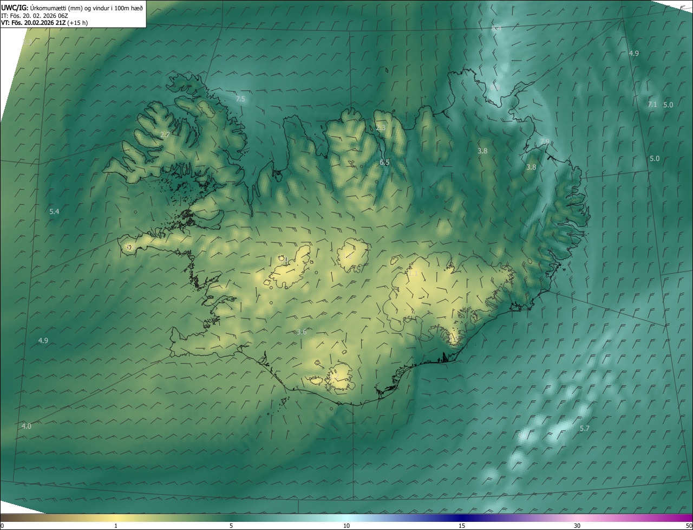Click the "30" tick on the color scale
The width and height of the screenshot is (693, 530).
[577, 526]
